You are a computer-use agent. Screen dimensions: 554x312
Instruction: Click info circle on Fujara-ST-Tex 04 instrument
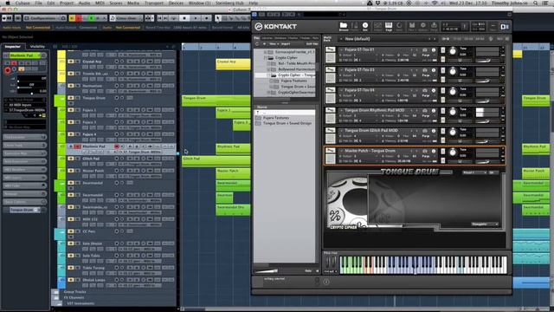pyautogui.click(x=434, y=90)
